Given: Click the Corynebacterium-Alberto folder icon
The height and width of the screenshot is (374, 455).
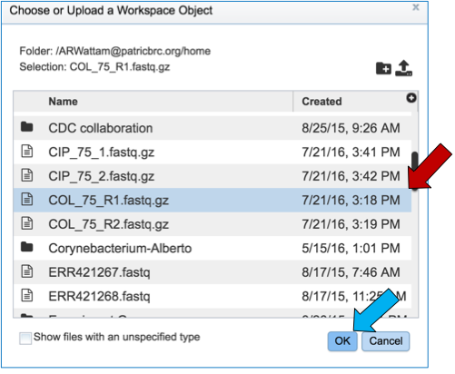Looking at the screenshot, I should (27, 247).
